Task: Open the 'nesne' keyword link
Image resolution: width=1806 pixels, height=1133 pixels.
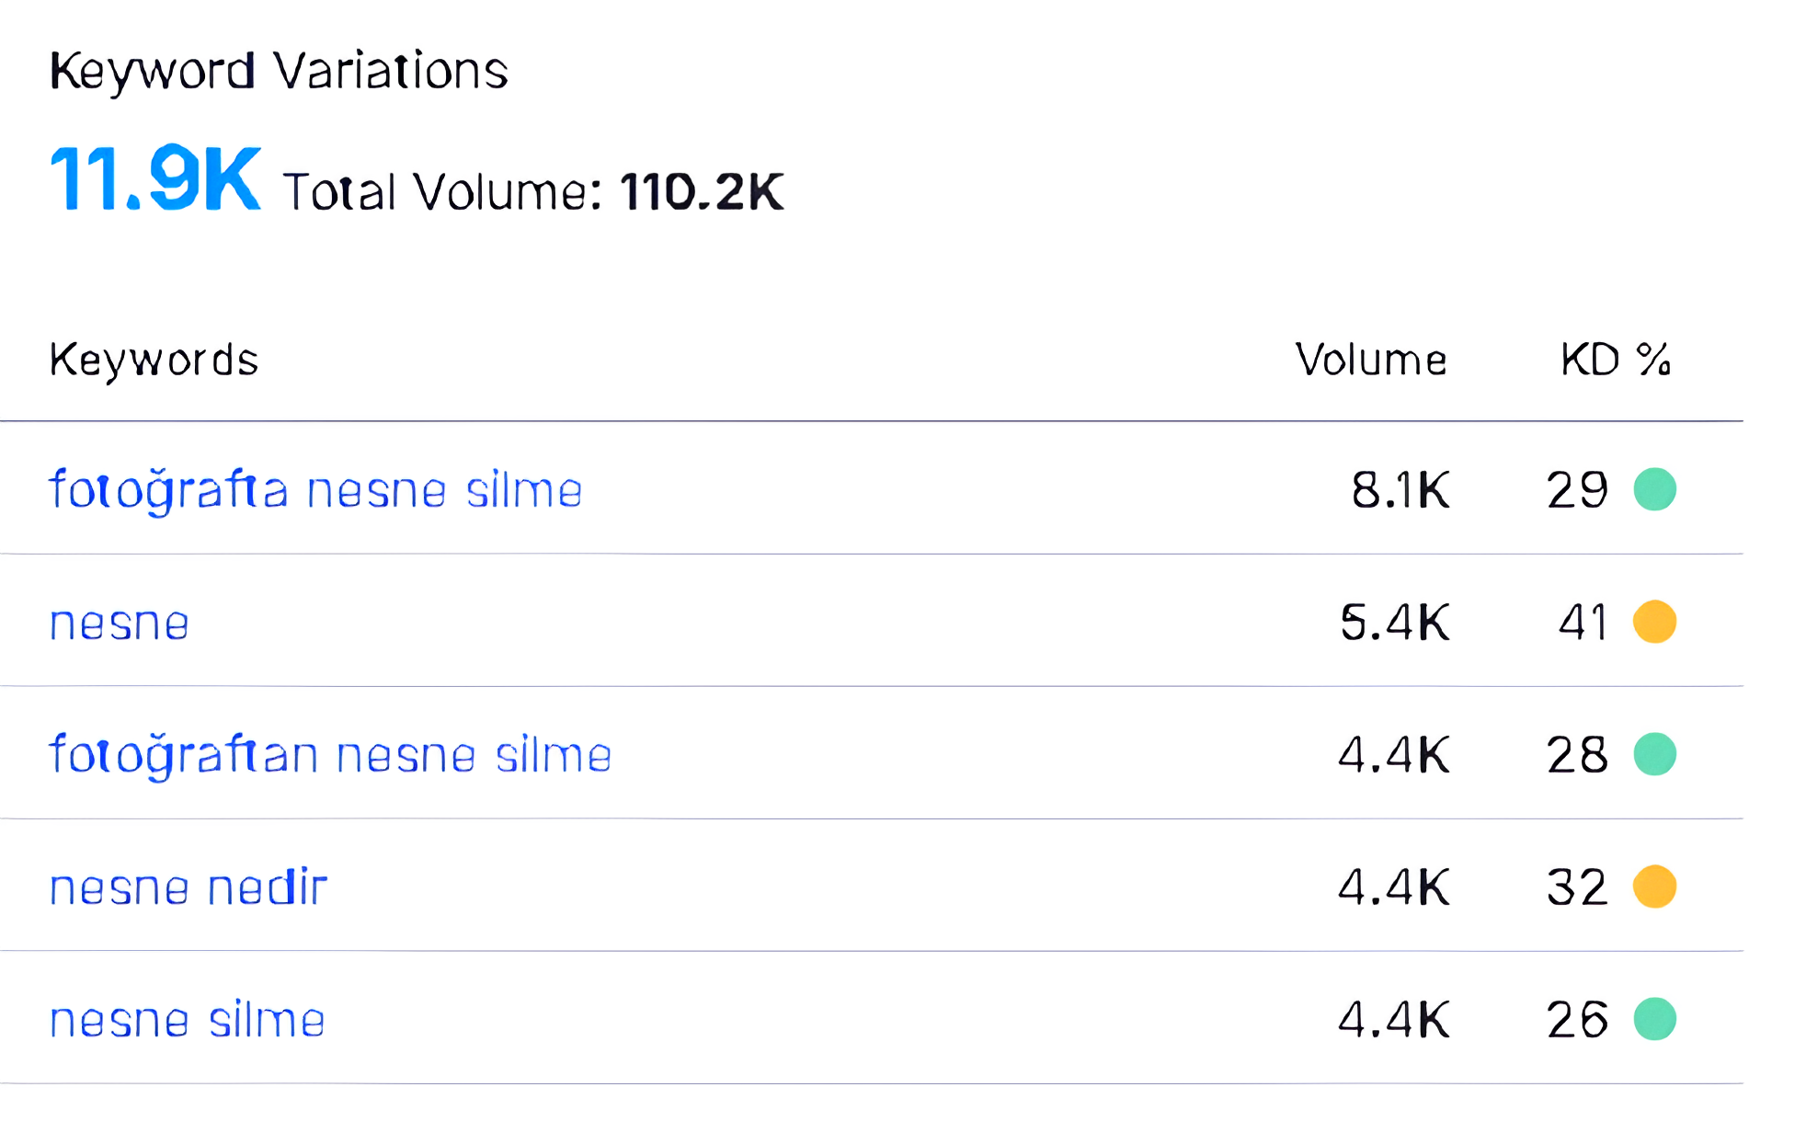Action: 120,624
